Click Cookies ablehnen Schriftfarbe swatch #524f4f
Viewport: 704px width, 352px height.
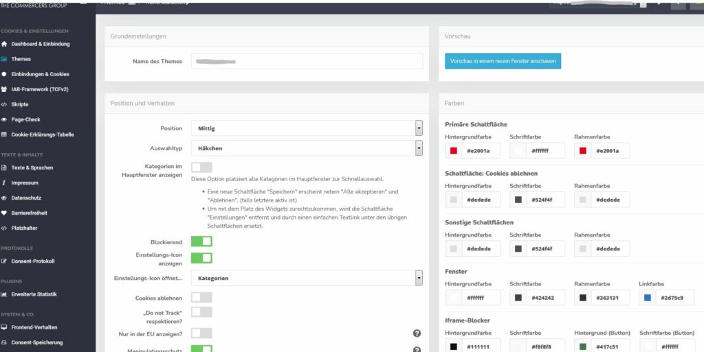518,200
